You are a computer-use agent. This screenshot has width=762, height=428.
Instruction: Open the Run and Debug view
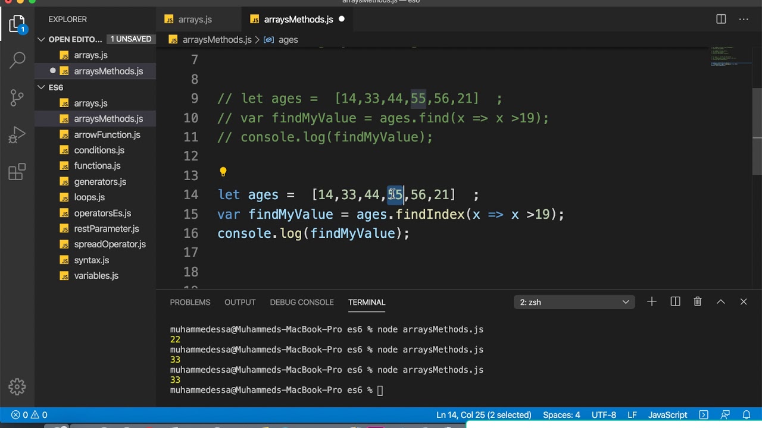pos(17,135)
